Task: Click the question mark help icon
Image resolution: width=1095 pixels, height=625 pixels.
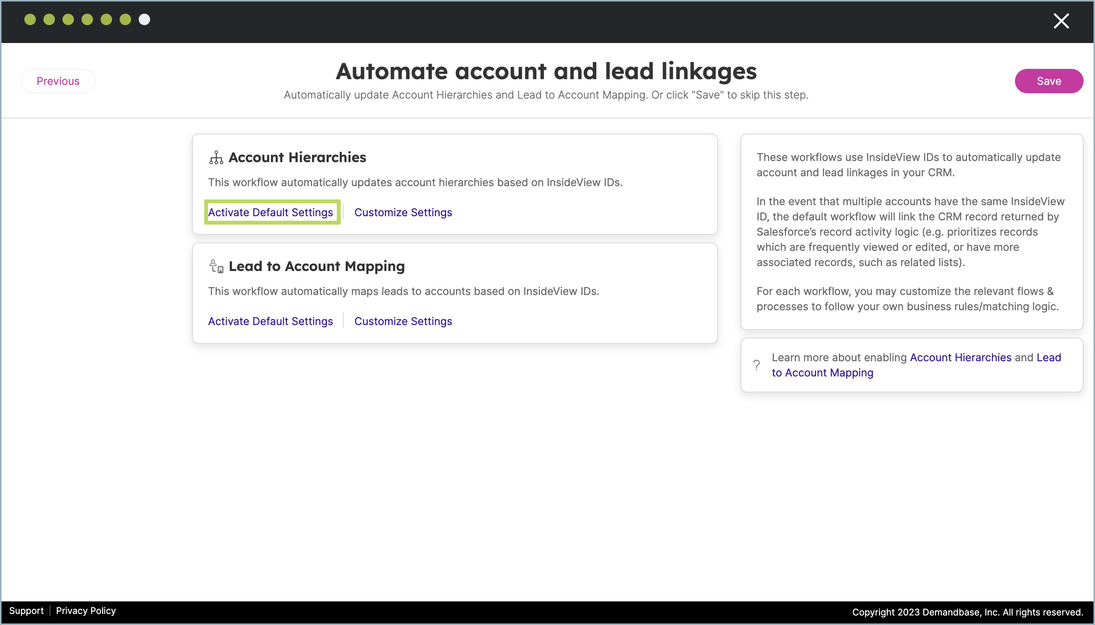Action: pos(757,365)
